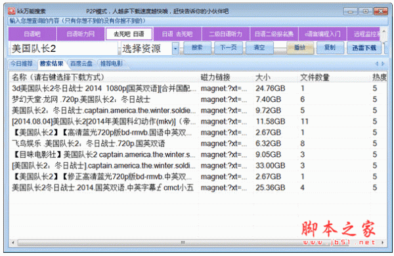This screenshot has width=394, height=256.
Task: Click file count 8 cell
Action: 302,144
